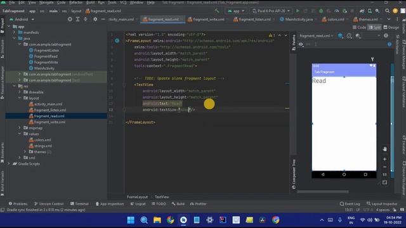Open the Event Log

[350, 204]
